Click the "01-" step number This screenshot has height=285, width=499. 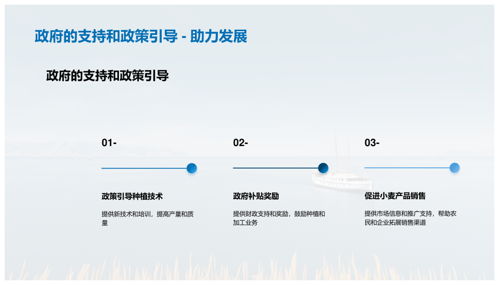[x=109, y=143]
